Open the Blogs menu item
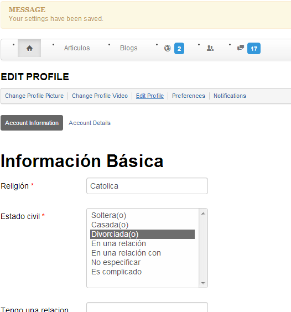The height and width of the screenshot is (312, 291). (128, 48)
